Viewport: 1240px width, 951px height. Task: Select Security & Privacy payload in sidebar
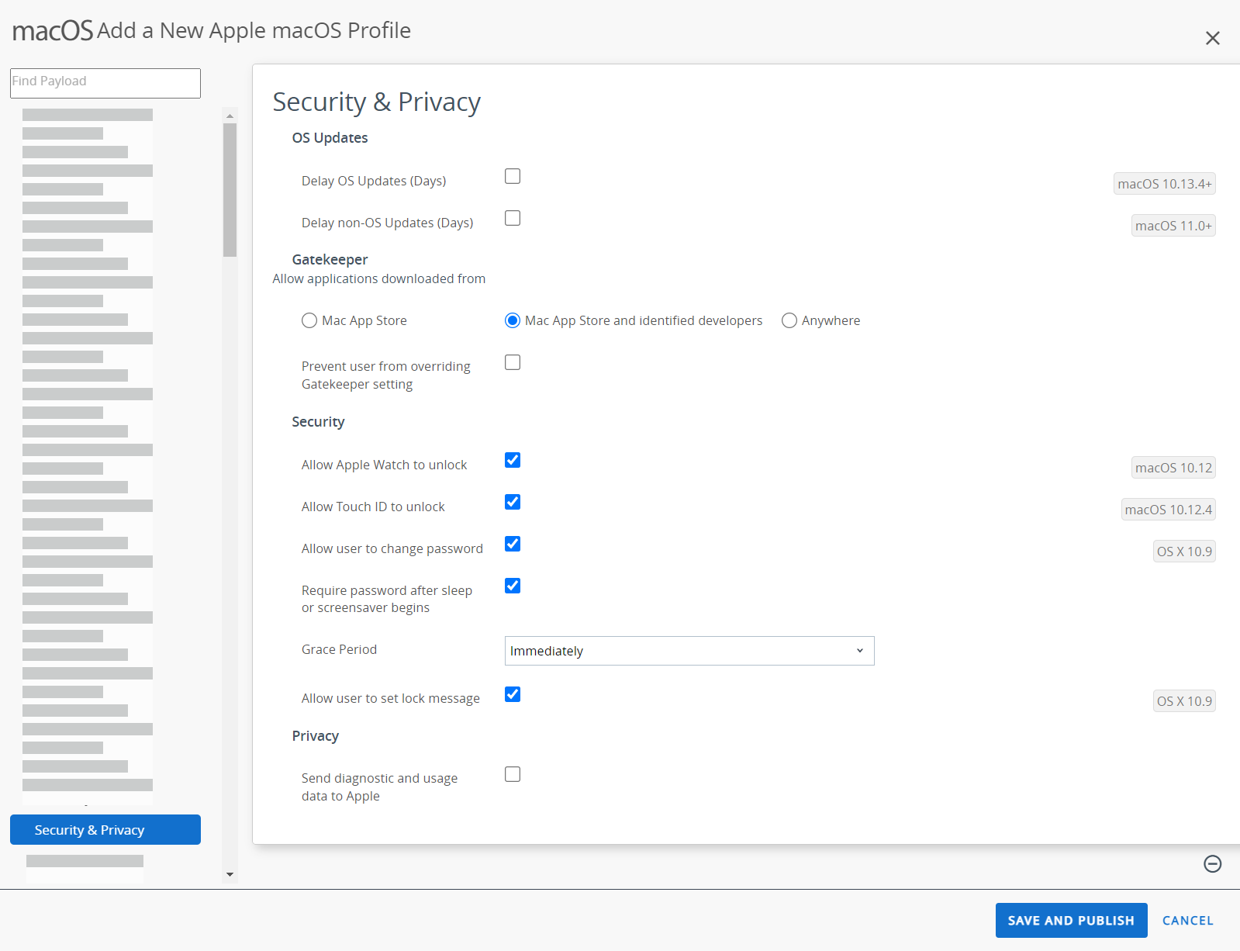pos(105,830)
